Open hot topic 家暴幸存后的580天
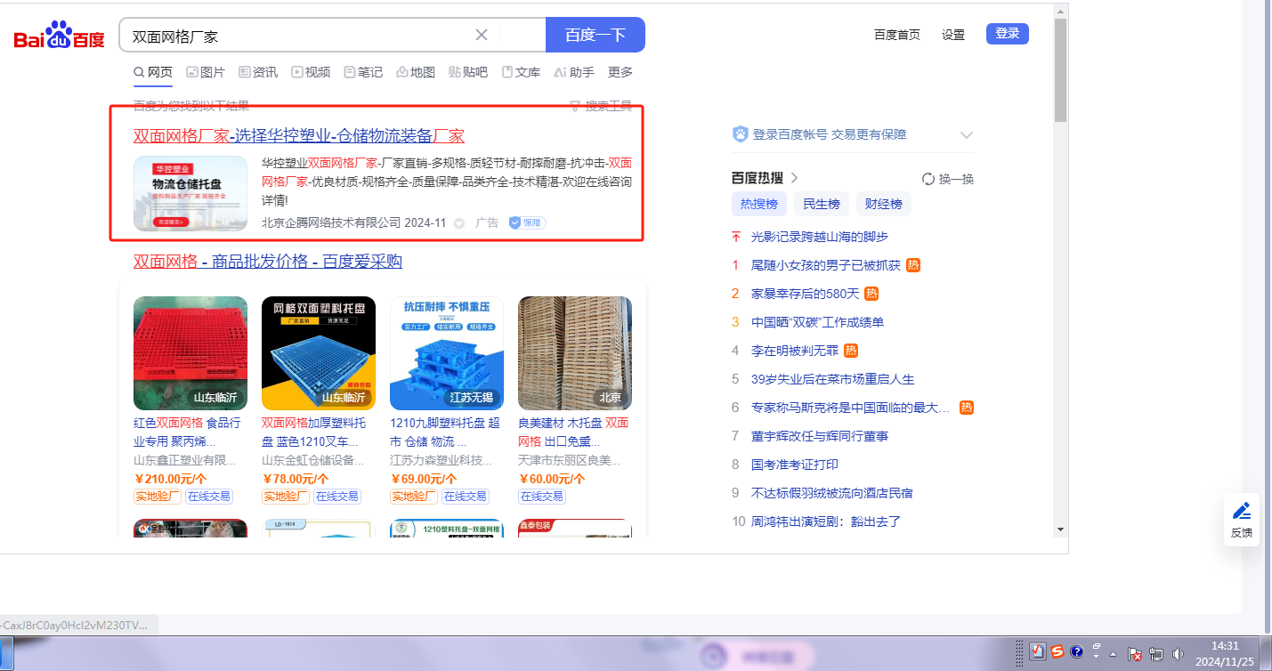1272x671 pixels. (806, 294)
